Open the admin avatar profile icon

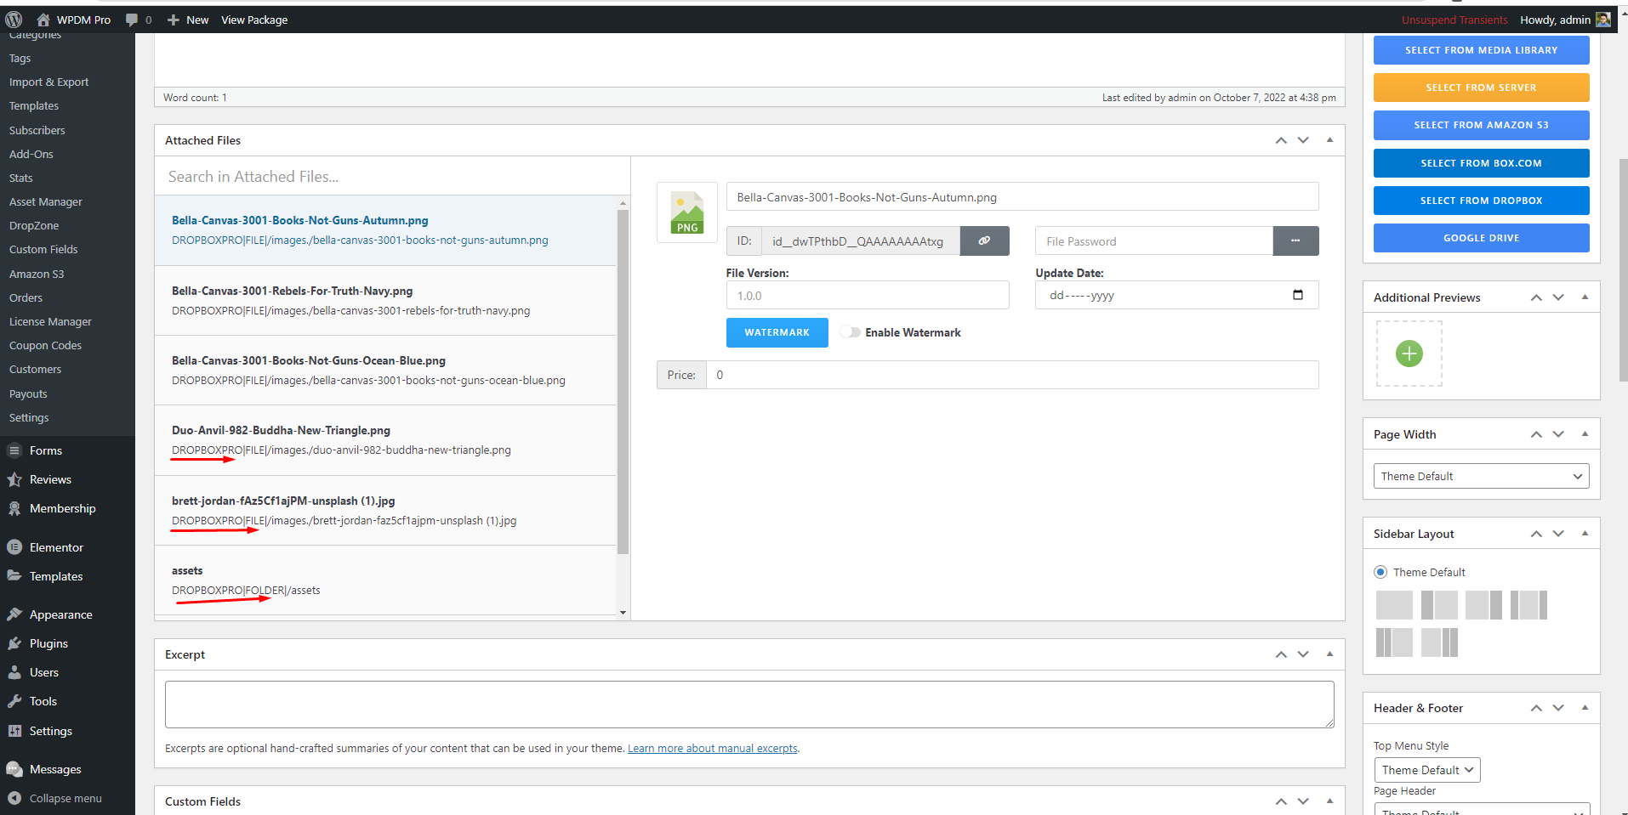(x=1603, y=20)
